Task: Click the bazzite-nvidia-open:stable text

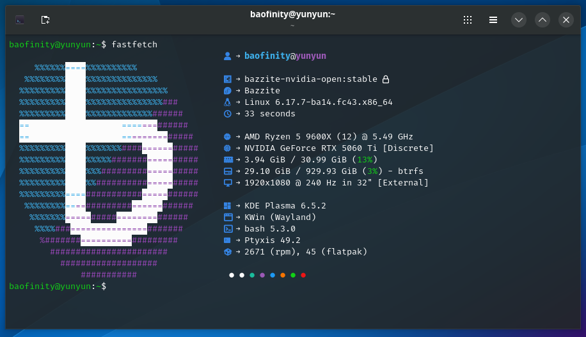Action: pos(311,79)
